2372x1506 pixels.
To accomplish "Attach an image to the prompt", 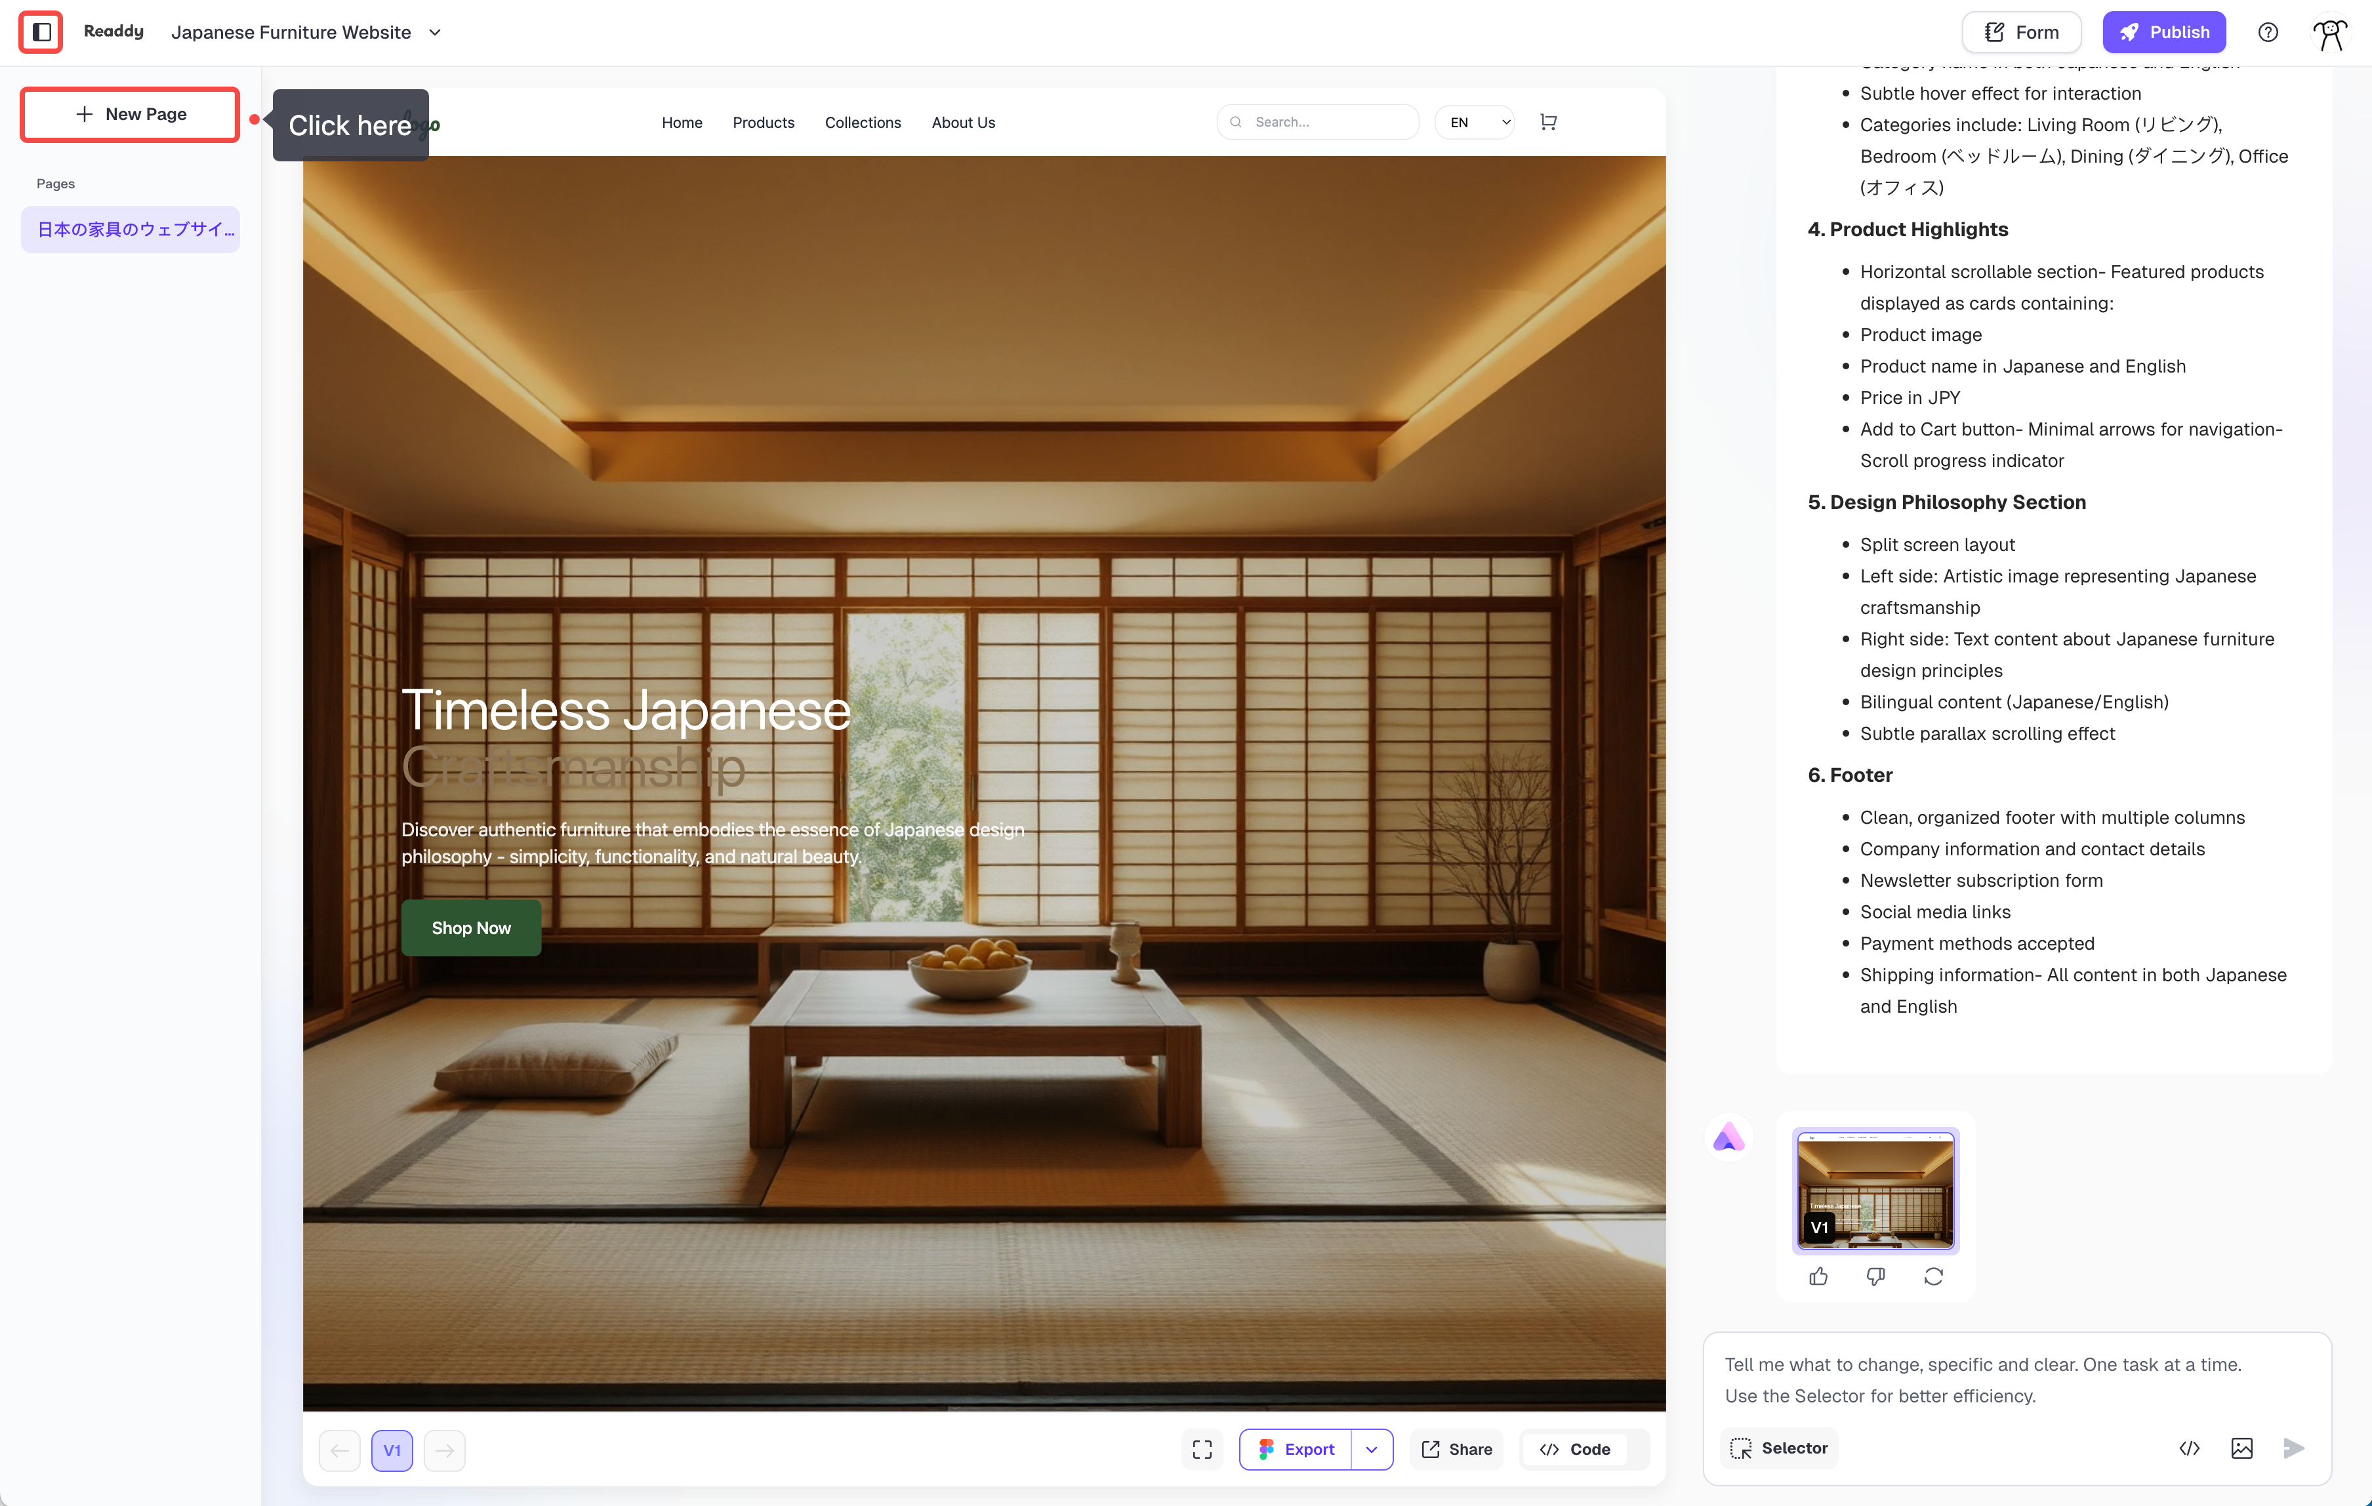I will (x=2241, y=1448).
